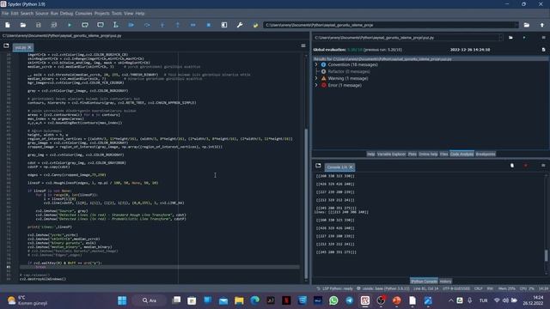
Task: Open WhatsApp from the taskbar
Action: click(333, 300)
